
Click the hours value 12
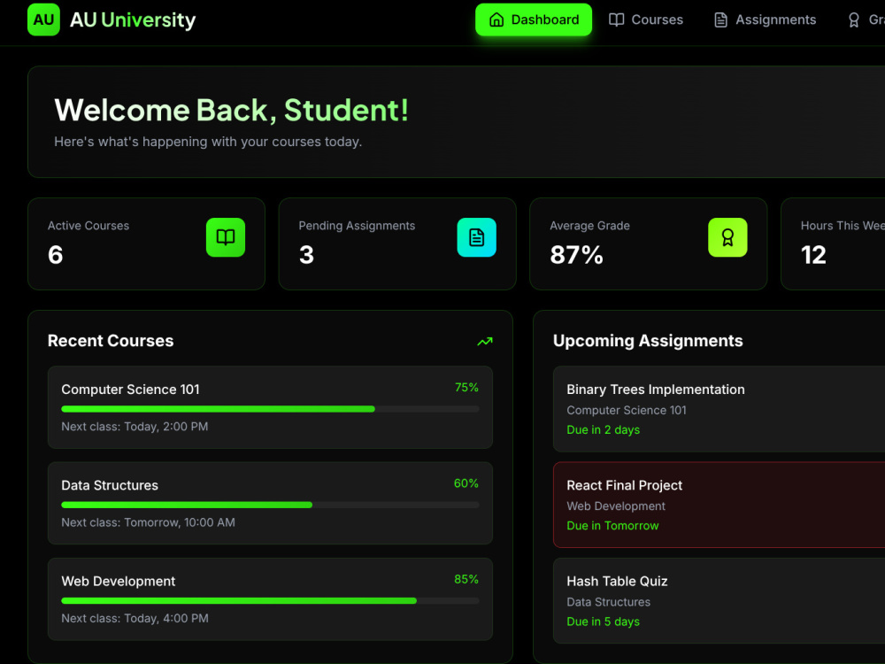pos(813,255)
